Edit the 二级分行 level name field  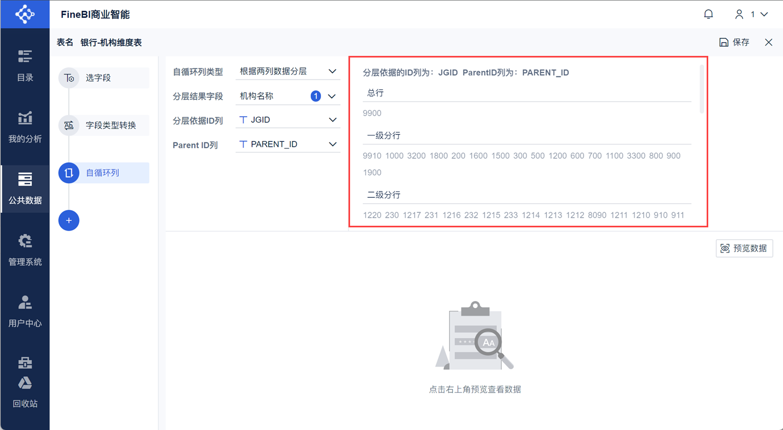click(x=527, y=195)
